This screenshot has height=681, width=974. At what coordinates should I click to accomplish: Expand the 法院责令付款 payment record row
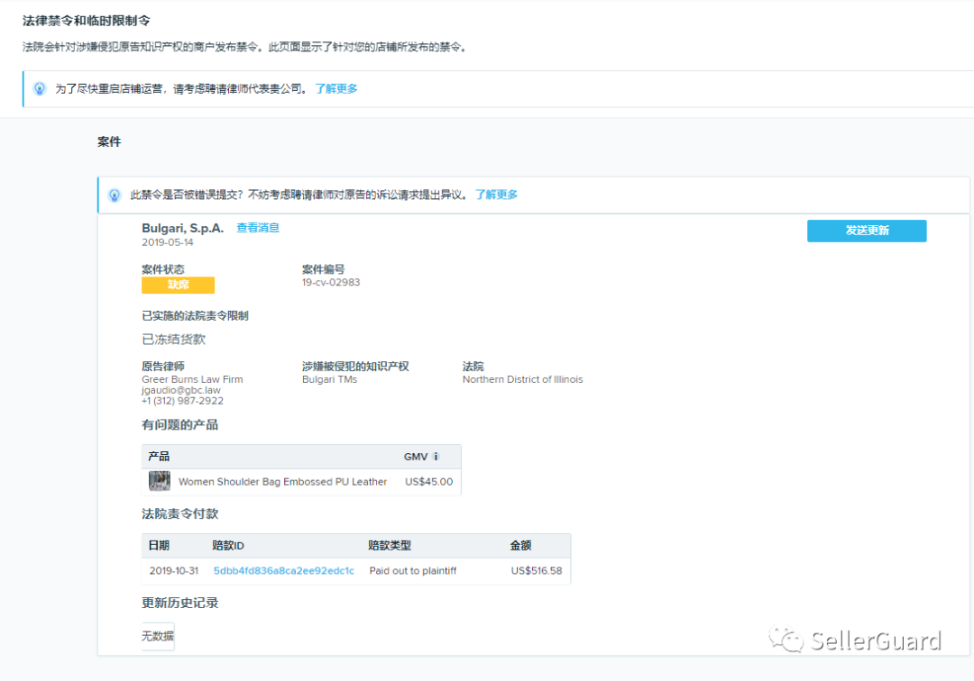click(x=356, y=570)
